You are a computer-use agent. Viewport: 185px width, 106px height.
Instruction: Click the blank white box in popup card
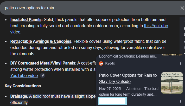113,101
